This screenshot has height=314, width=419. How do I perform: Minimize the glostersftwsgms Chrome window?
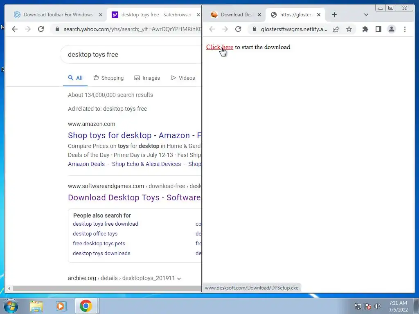381,8
